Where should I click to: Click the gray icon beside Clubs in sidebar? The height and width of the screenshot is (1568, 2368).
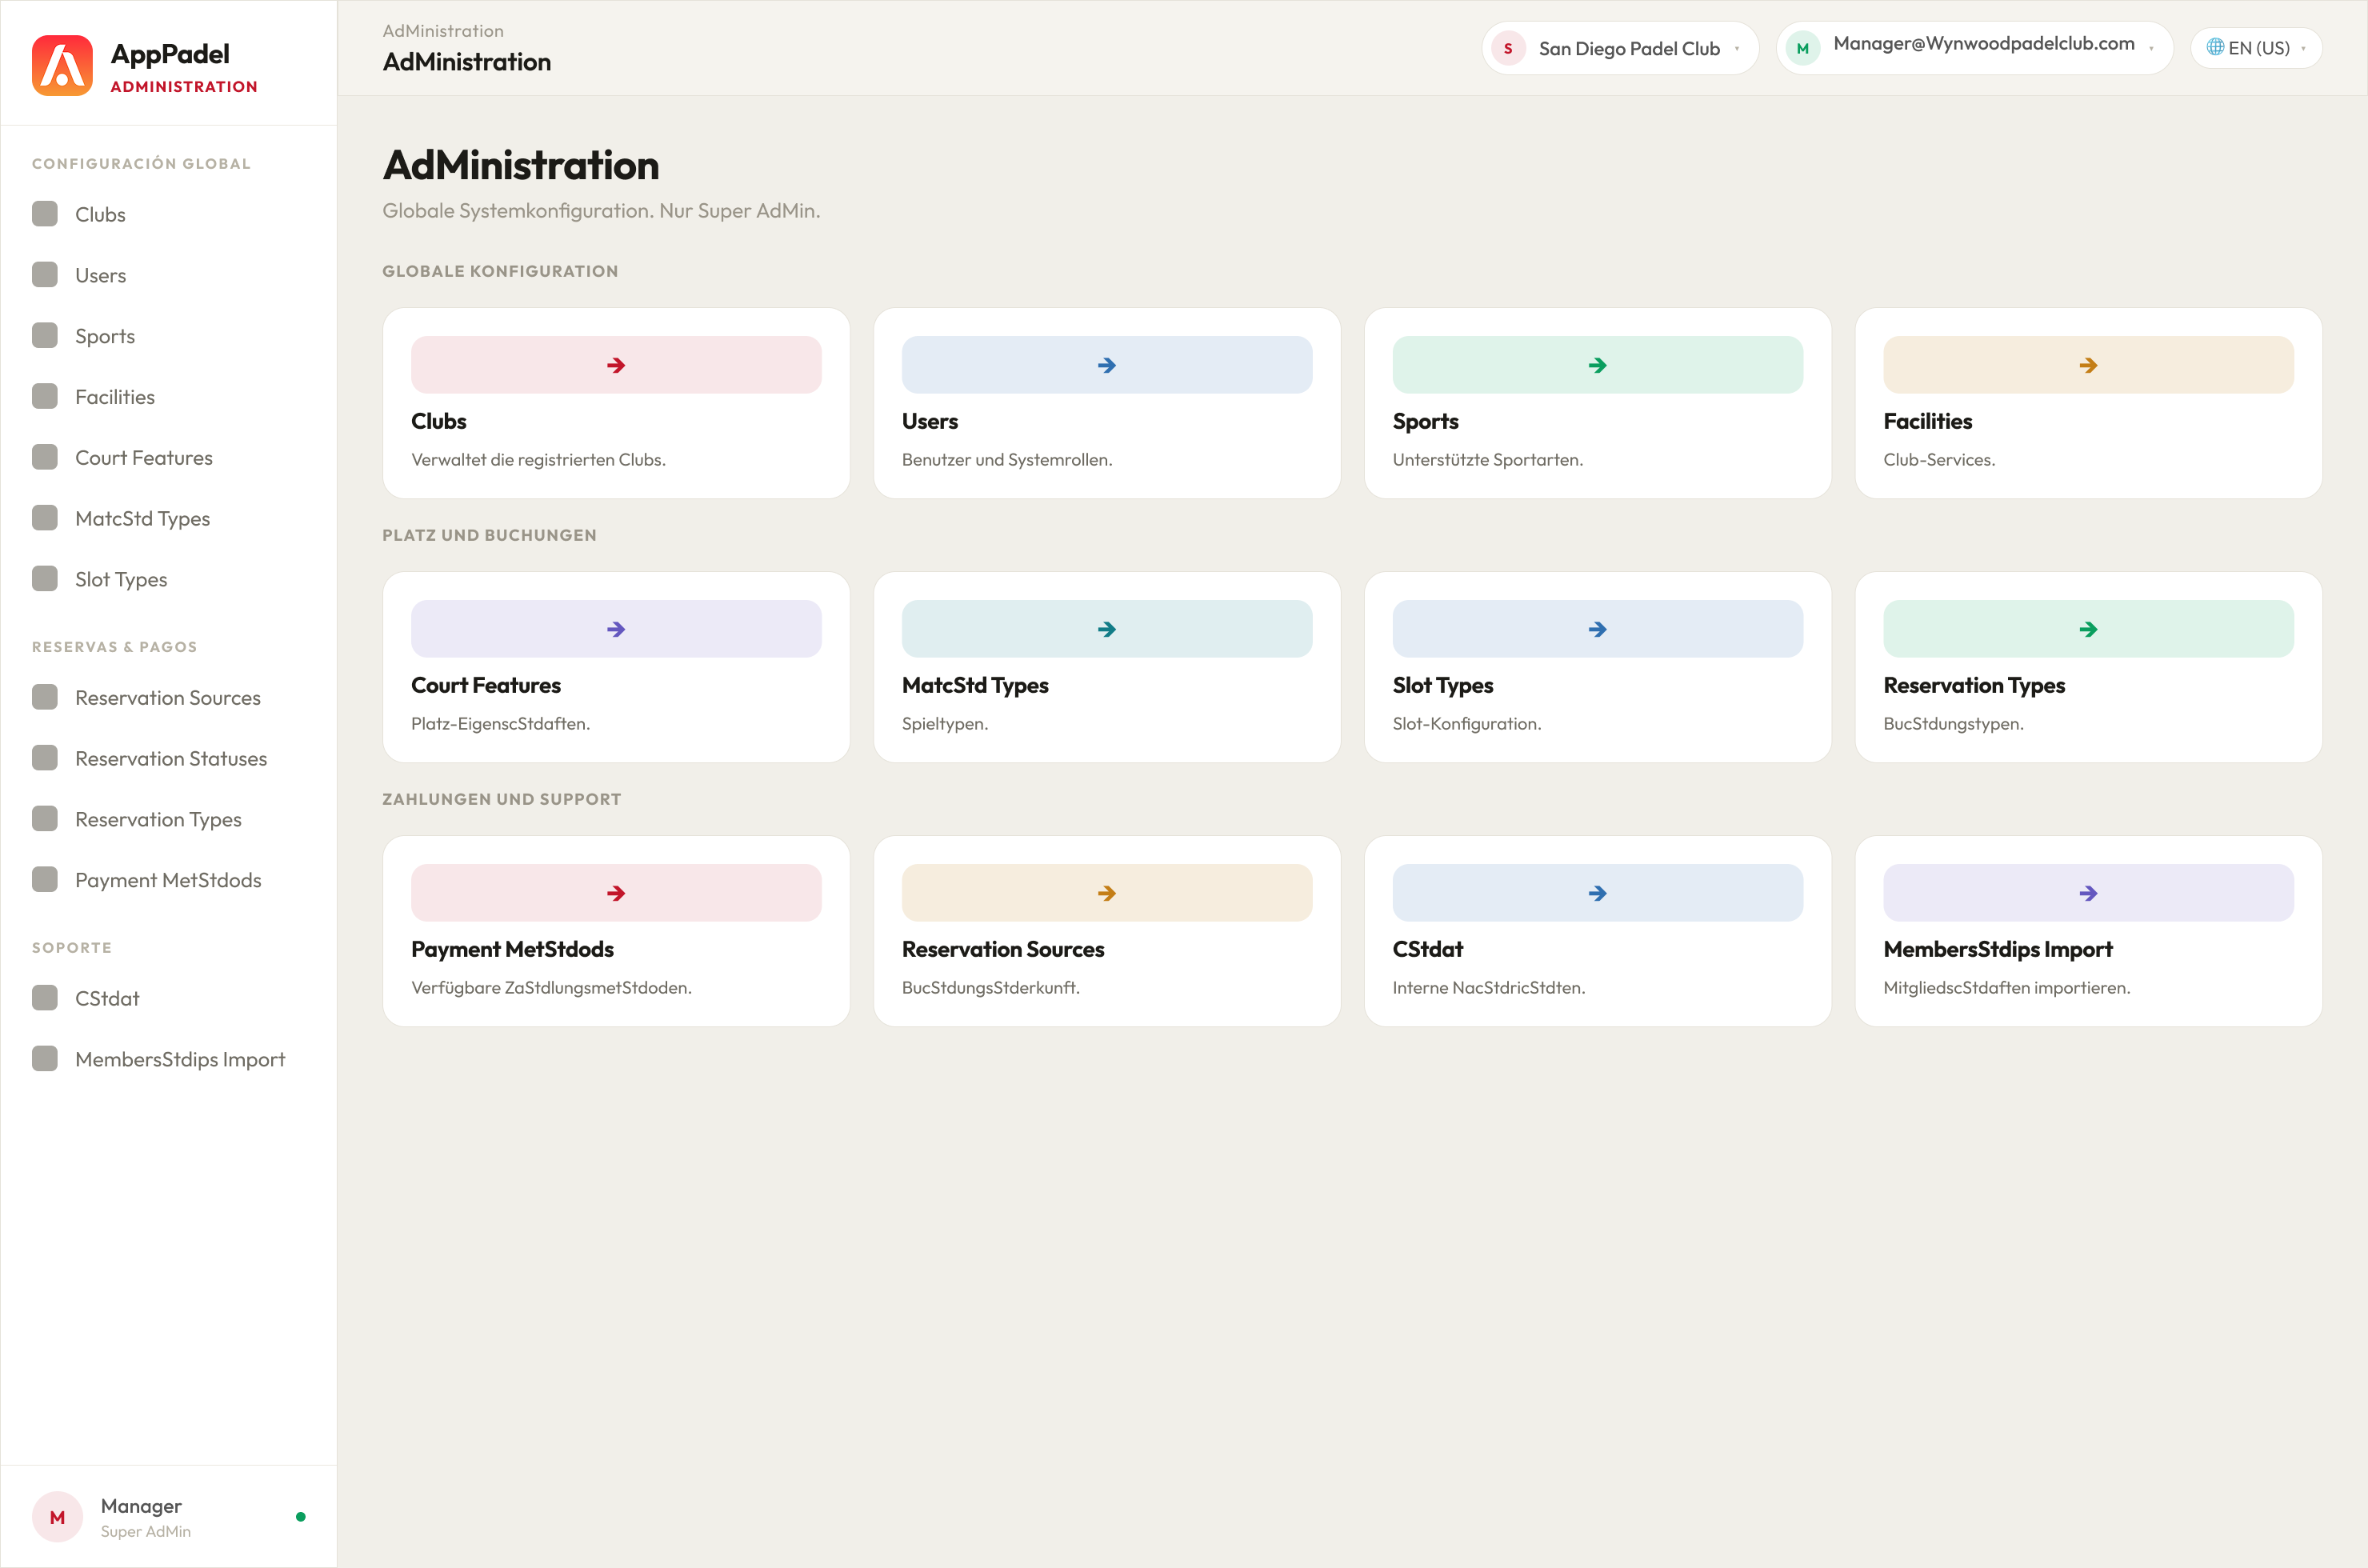pos(45,214)
